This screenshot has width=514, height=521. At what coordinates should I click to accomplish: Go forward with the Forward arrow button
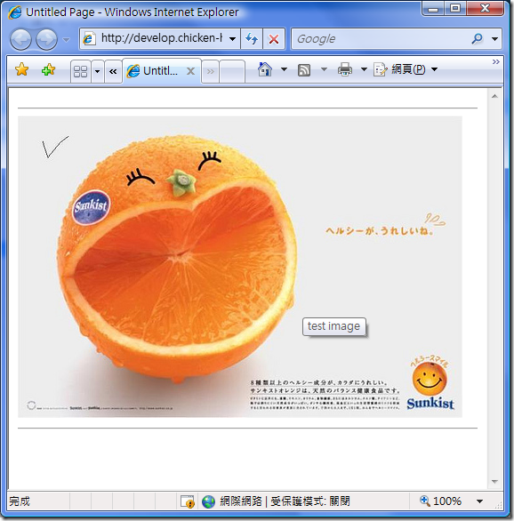tap(46, 39)
